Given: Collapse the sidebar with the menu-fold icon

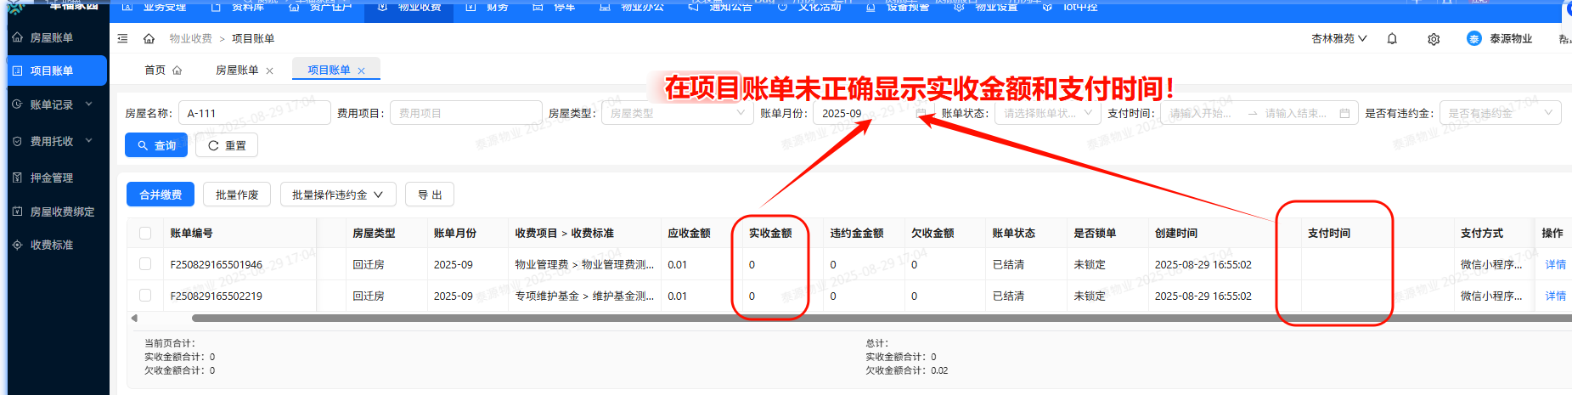Looking at the screenshot, I should tap(122, 38).
